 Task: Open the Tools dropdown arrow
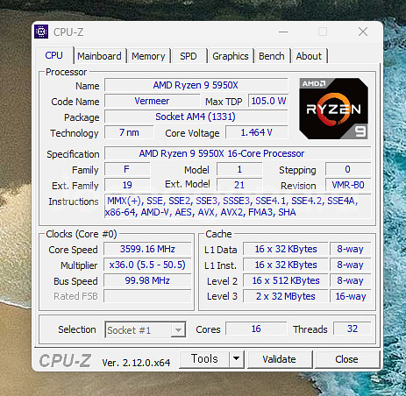tap(237, 358)
